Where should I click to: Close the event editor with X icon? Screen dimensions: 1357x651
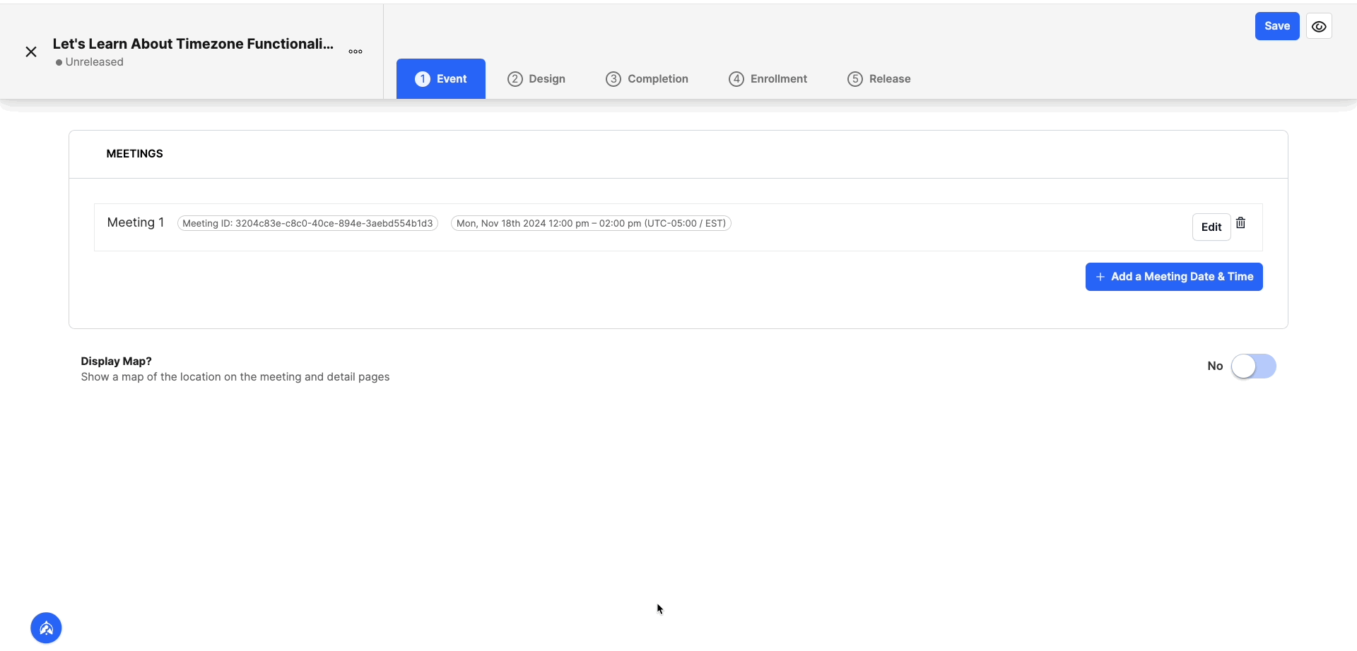(31, 52)
